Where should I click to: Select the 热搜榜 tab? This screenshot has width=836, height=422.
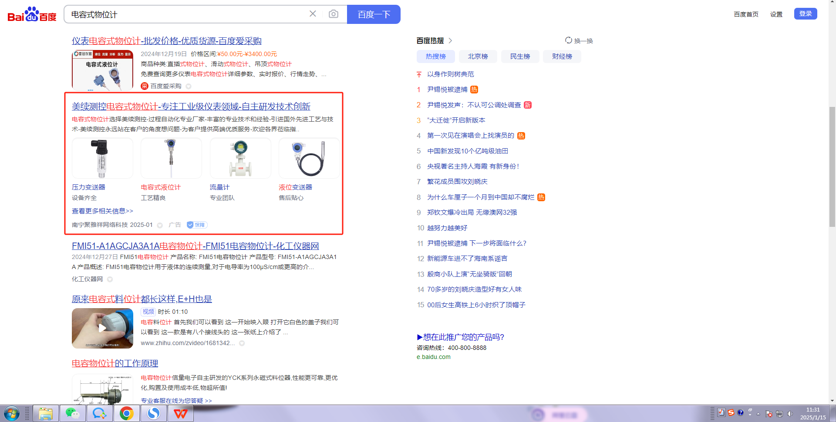click(436, 56)
